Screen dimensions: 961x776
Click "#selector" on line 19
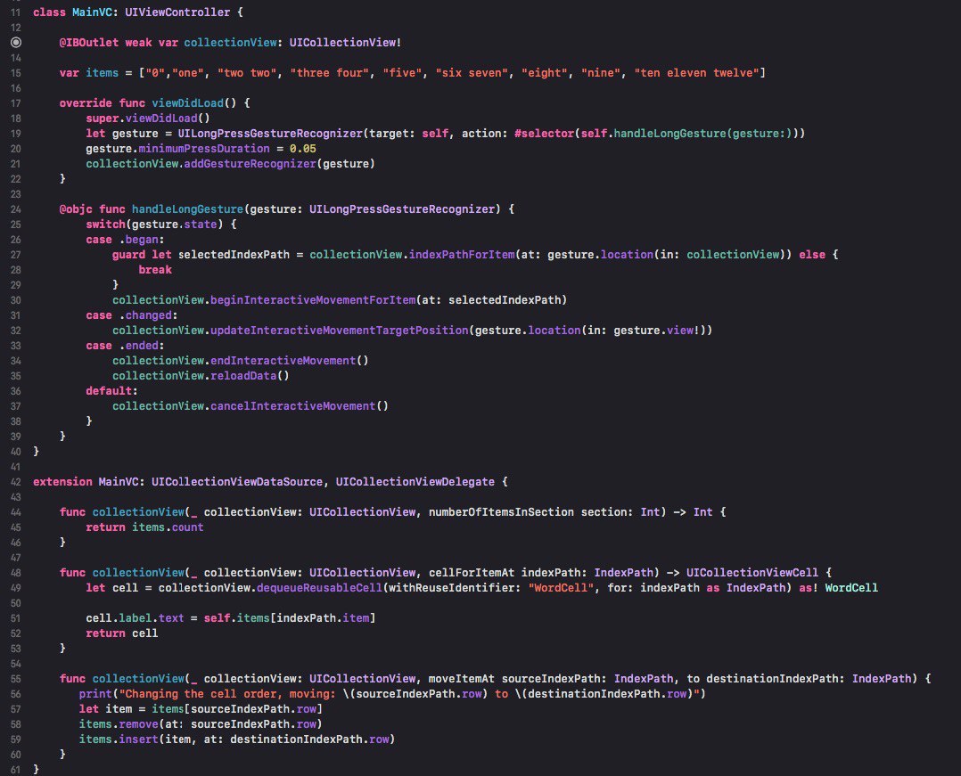point(544,134)
